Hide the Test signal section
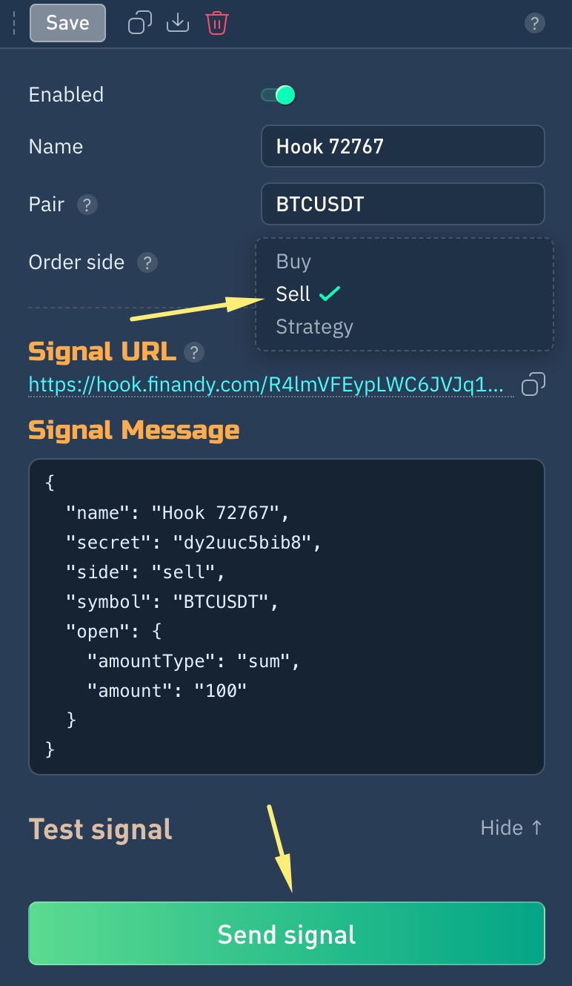The image size is (572, 986). [x=511, y=828]
